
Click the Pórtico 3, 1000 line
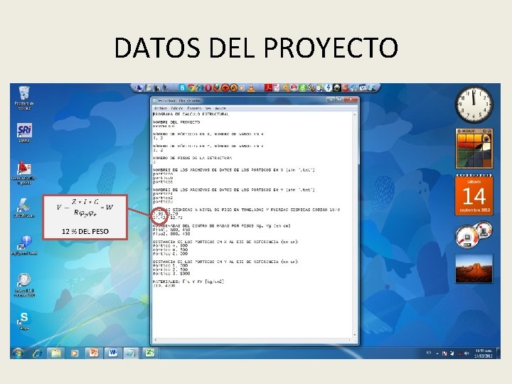pyautogui.click(x=171, y=274)
